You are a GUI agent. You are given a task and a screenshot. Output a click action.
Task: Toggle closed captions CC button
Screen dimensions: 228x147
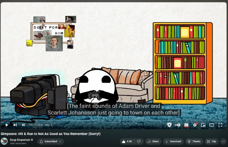click(x=186, y=125)
